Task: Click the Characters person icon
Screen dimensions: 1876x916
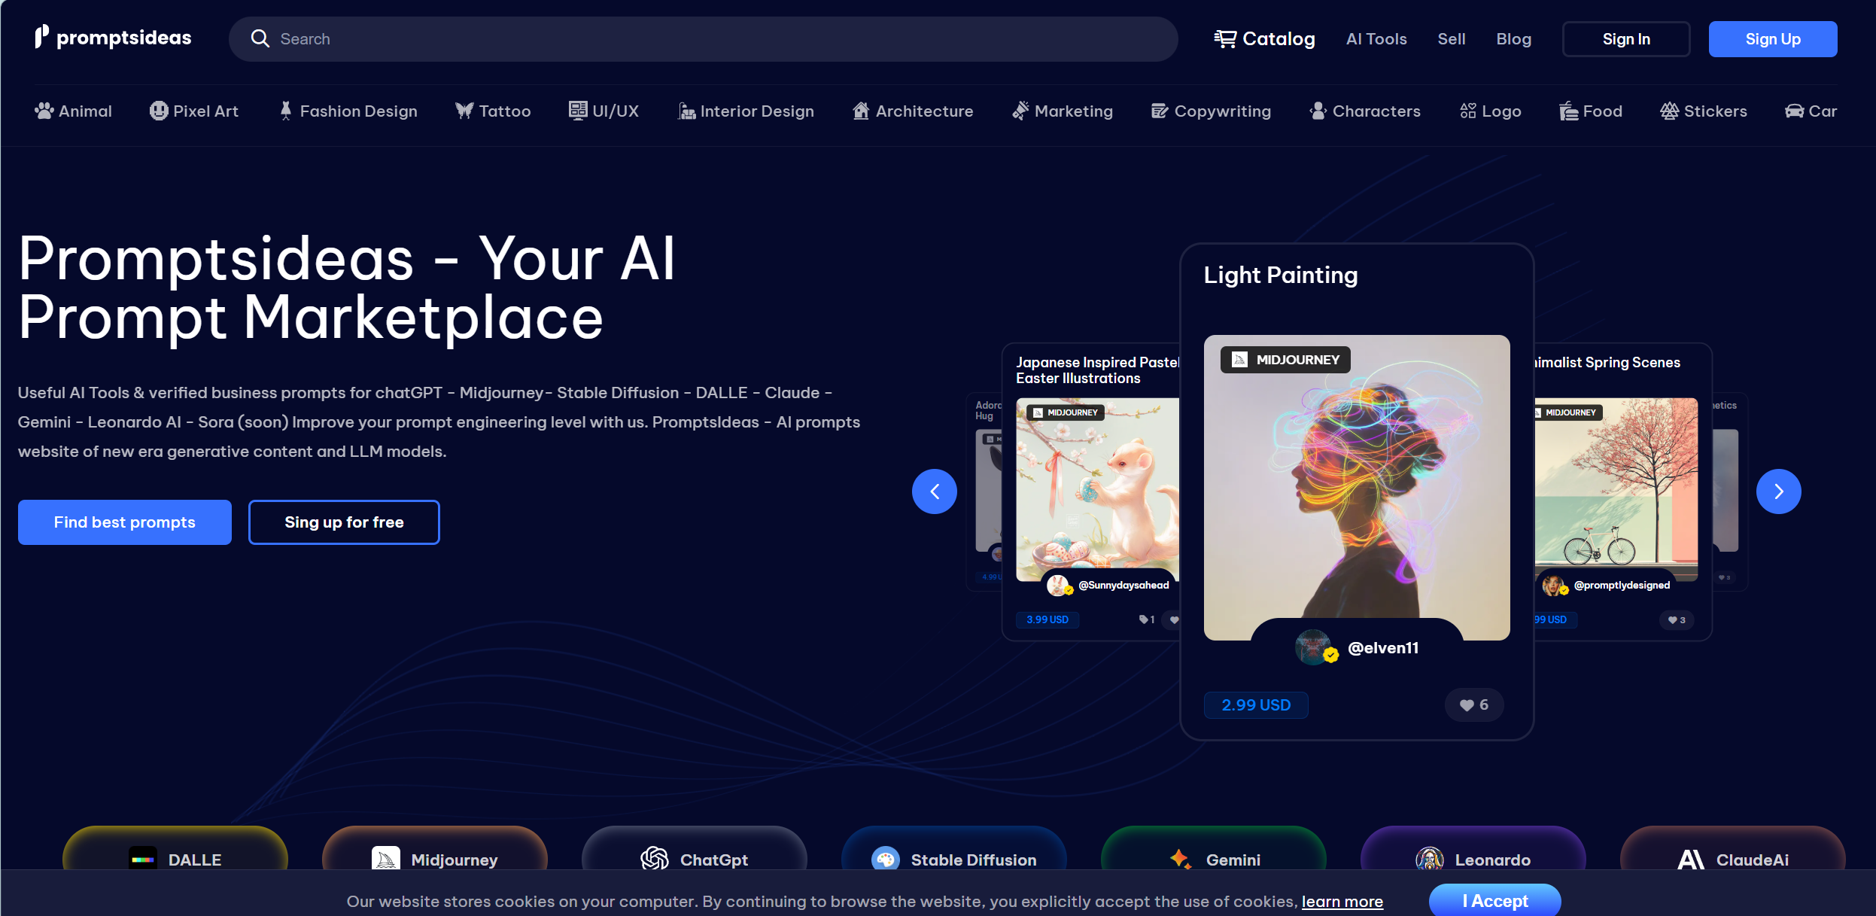Action: pyautogui.click(x=1318, y=111)
